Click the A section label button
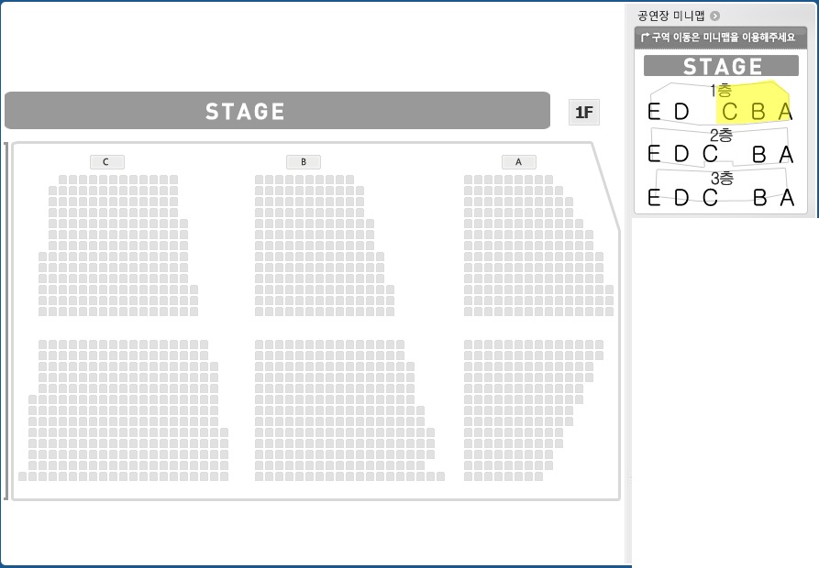 [x=519, y=162]
